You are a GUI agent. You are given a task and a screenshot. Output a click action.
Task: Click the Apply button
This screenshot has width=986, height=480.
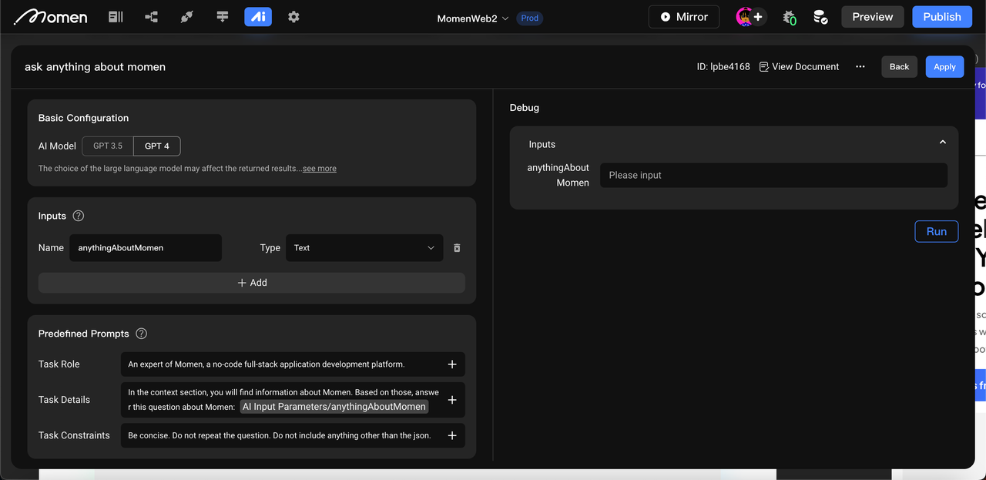point(944,67)
